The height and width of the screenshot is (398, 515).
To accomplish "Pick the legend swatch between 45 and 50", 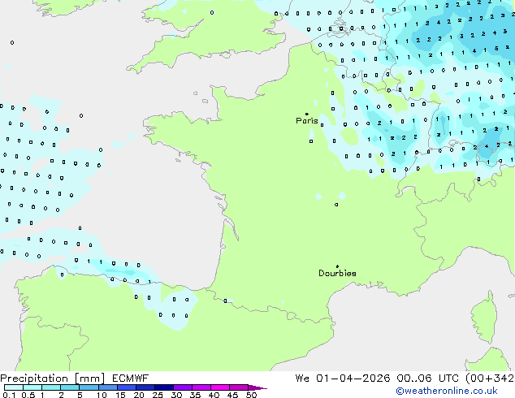I will [239, 387].
